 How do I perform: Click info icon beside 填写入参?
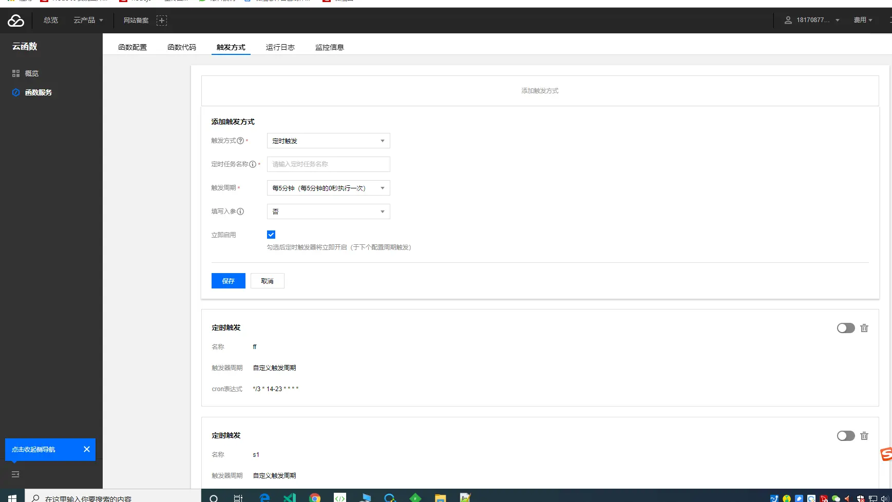240,211
